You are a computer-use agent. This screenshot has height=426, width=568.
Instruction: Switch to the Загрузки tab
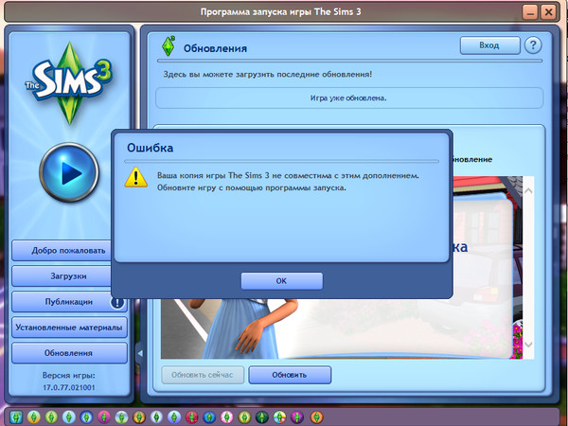62,276
